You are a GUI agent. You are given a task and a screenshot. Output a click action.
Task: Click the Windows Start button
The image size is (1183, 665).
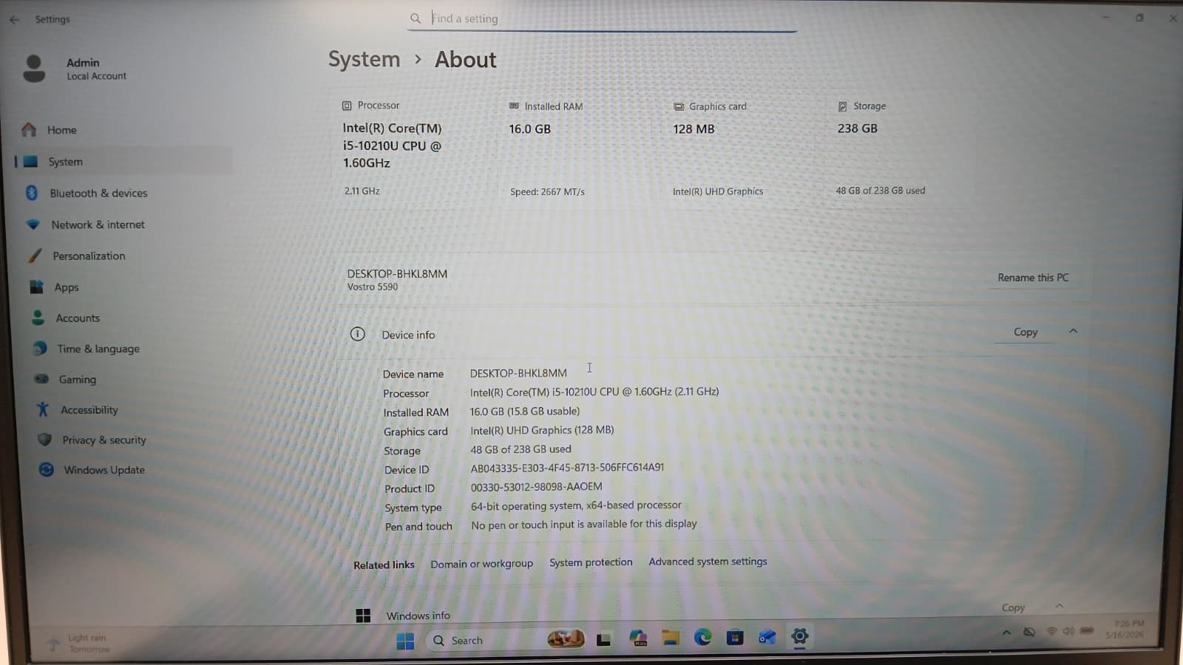[405, 641]
